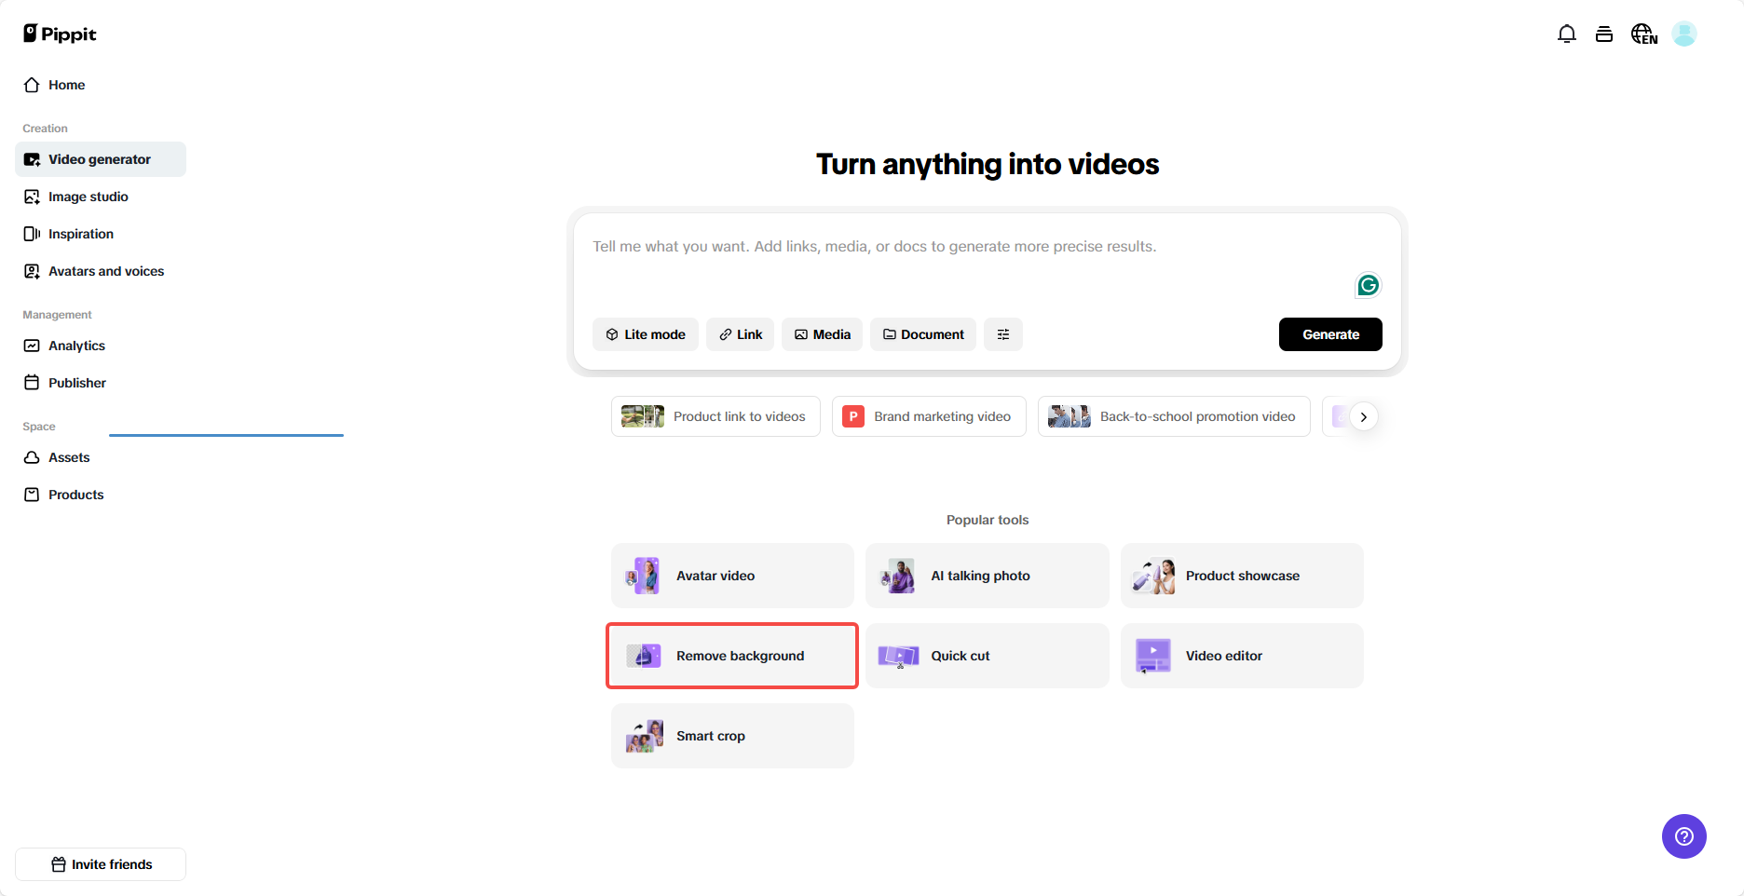Click the Pippit logo
The height and width of the screenshot is (896, 1744).
pyautogui.click(x=60, y=34)
